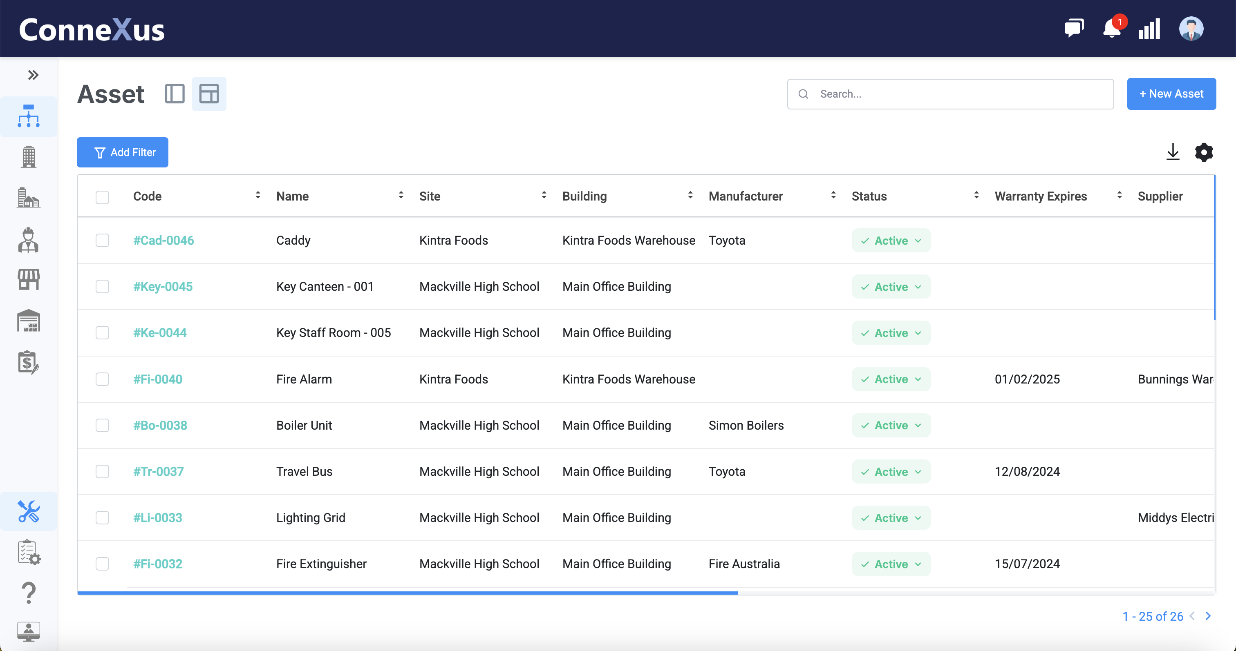The image size is (1236, 651).
Task: Select the checkbox next to Boiler Unit
Action: 102,425
